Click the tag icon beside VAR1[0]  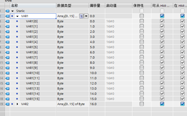point(7,21)
